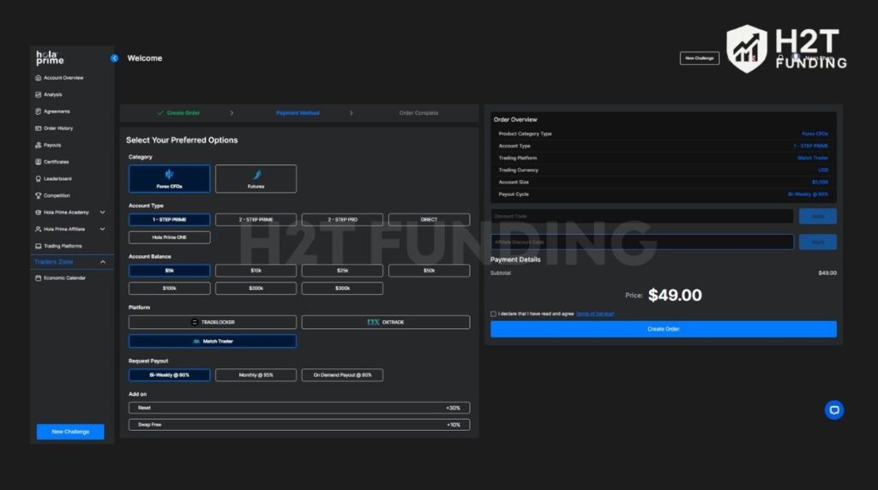Choose $100k account balance
This screenshot has height=490, width=878.
tap(169, 288)
